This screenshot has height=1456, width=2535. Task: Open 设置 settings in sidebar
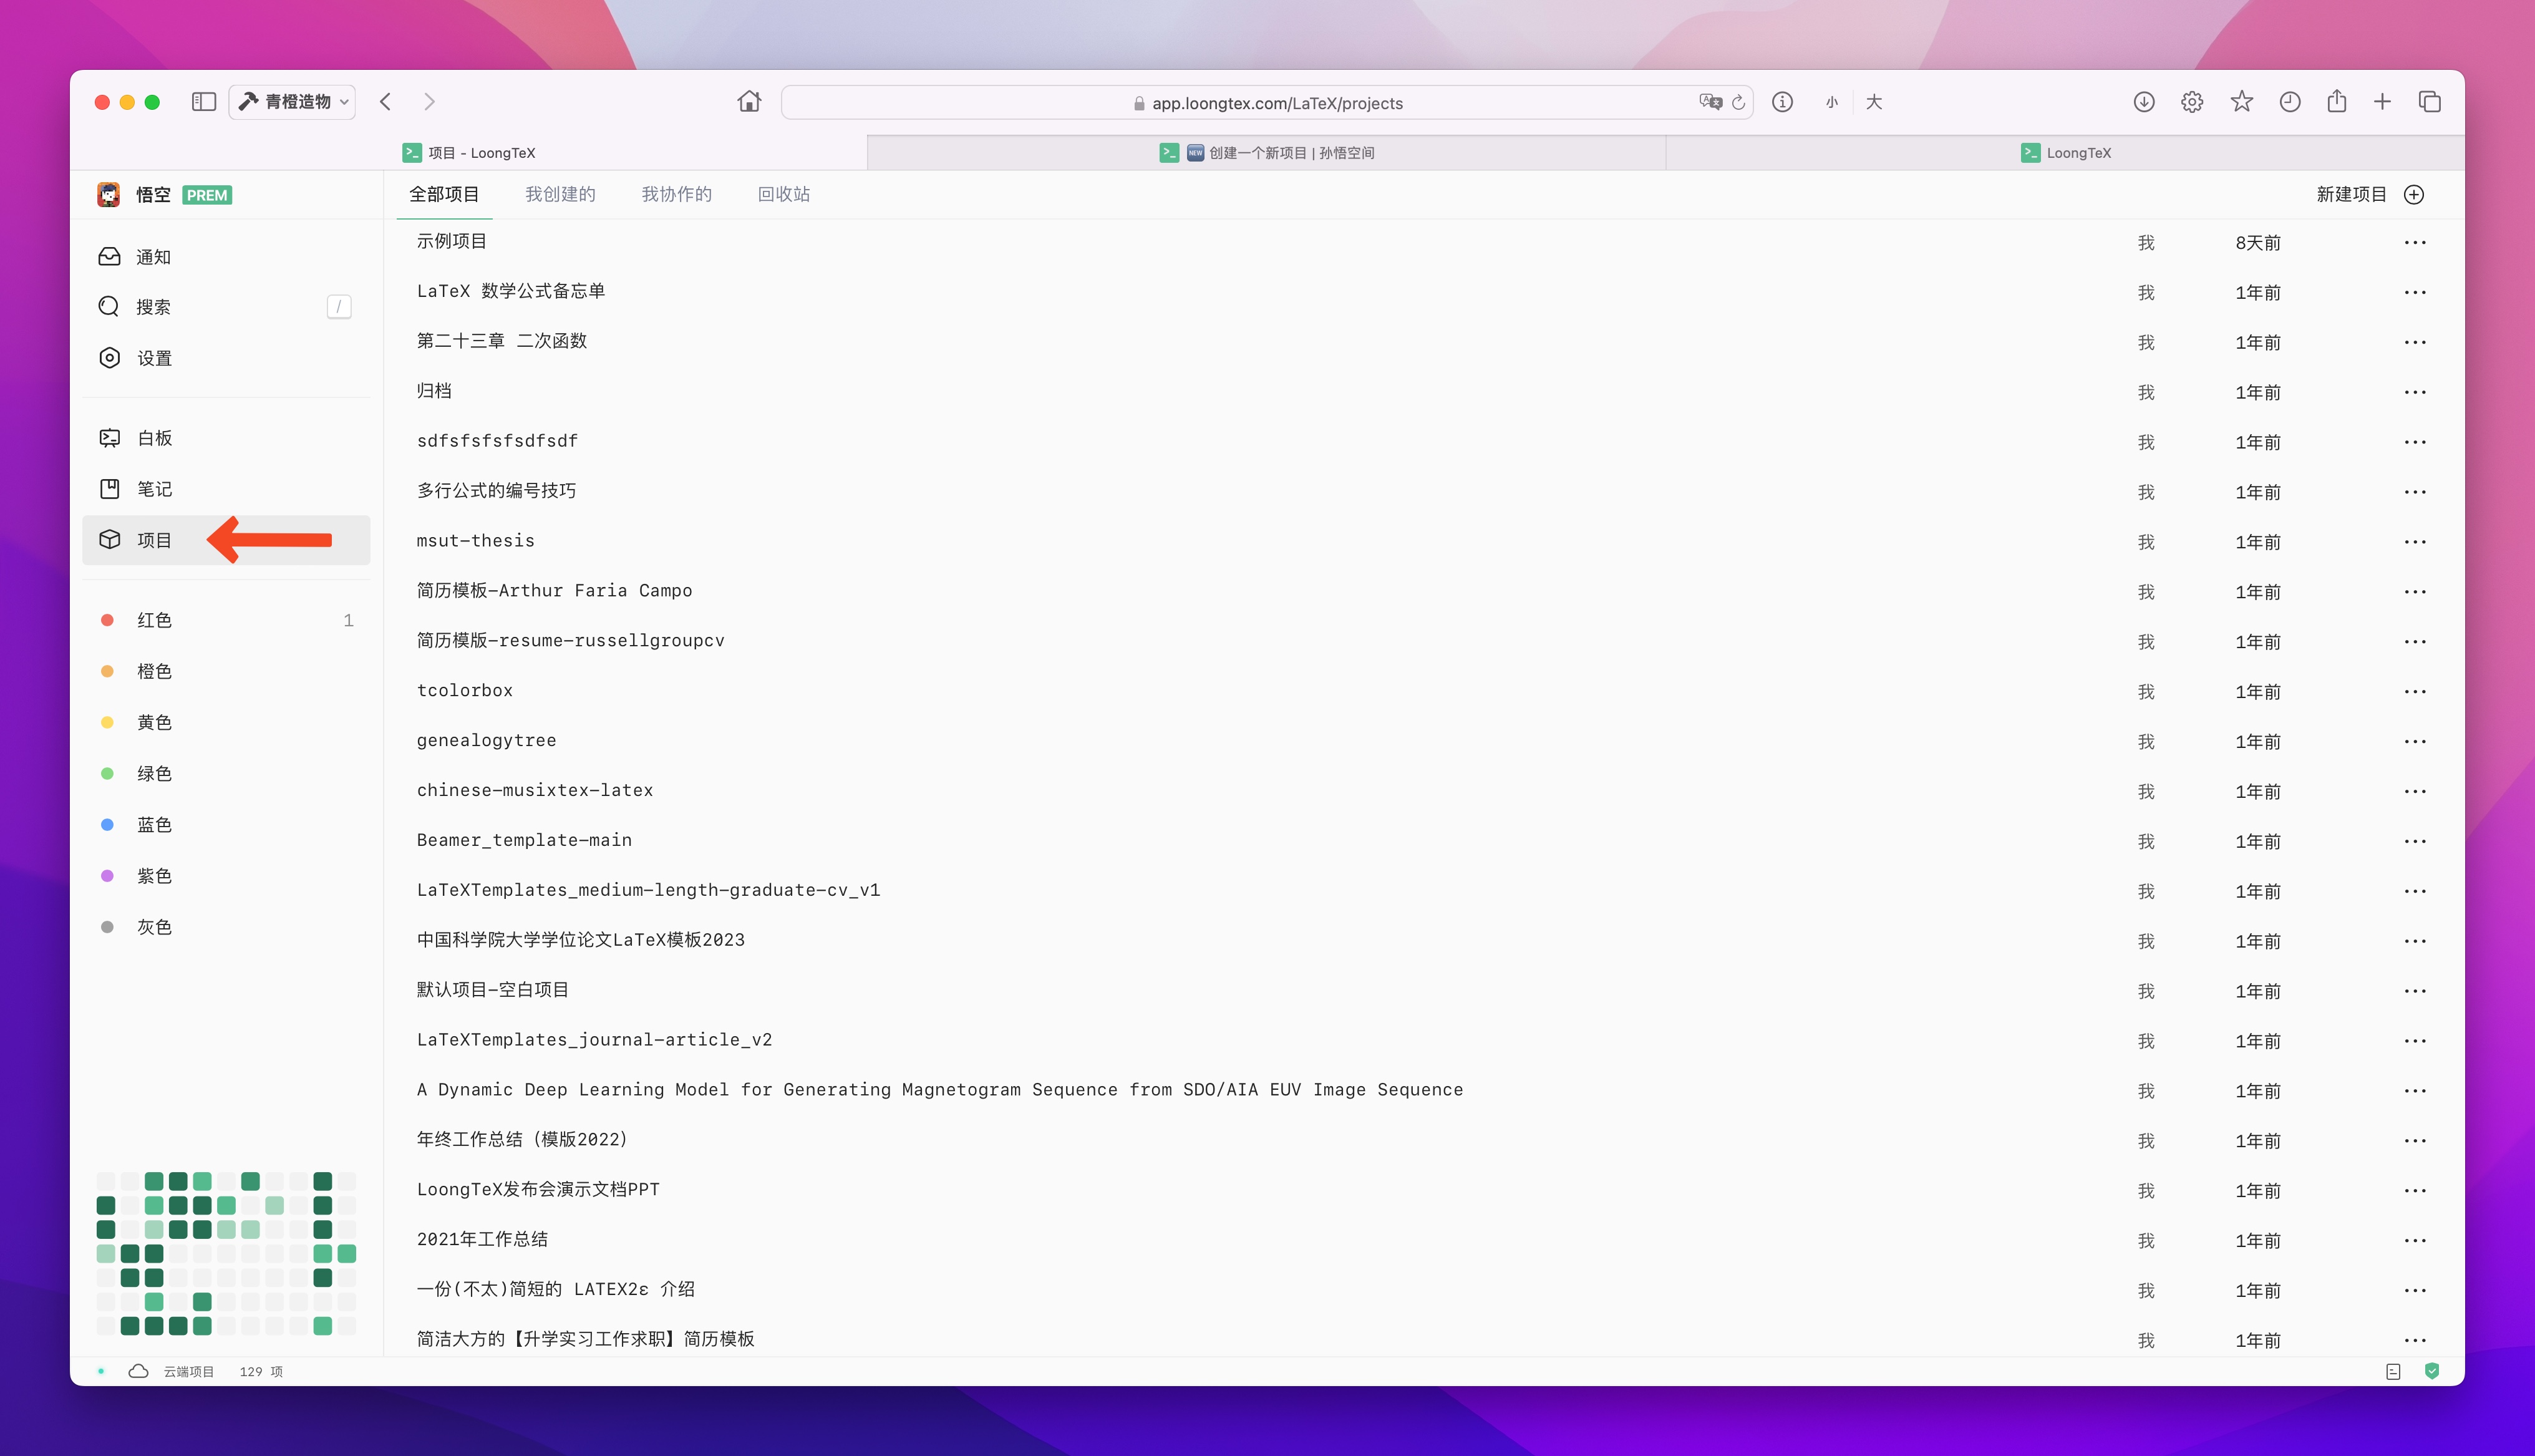coord(153,358)
